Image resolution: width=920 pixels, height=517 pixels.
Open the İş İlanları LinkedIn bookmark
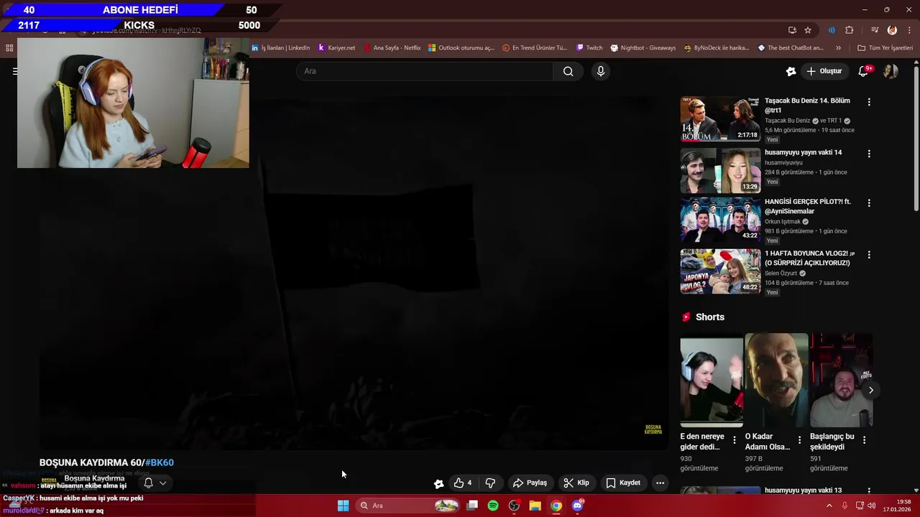pyautogui.click(x=280, y=48)
